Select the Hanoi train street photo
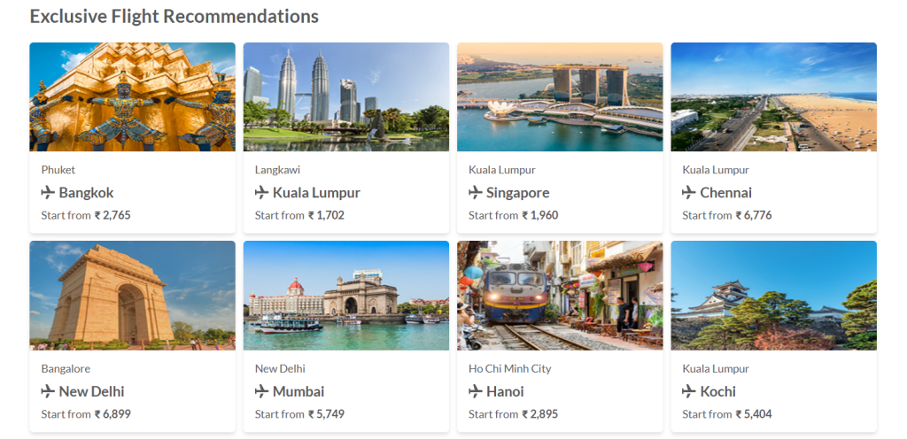Image resolution: width=907 pixels, height=439 pixels. [560, 296]
